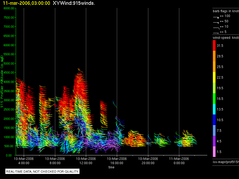Click the 915 Profiler Altitude axis title
The image size is (239, 179).
[x=2, y=82]
